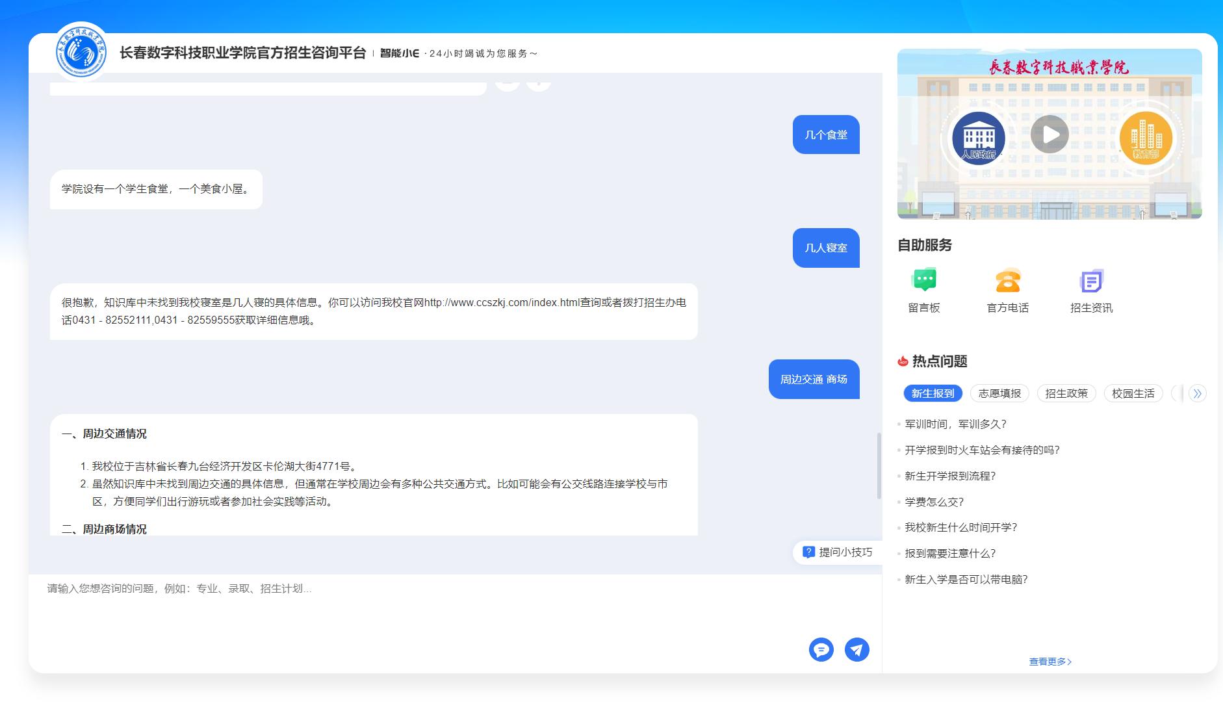Open question 报到需要注意什么？
Screen dimensions: 1223x724
950,554
